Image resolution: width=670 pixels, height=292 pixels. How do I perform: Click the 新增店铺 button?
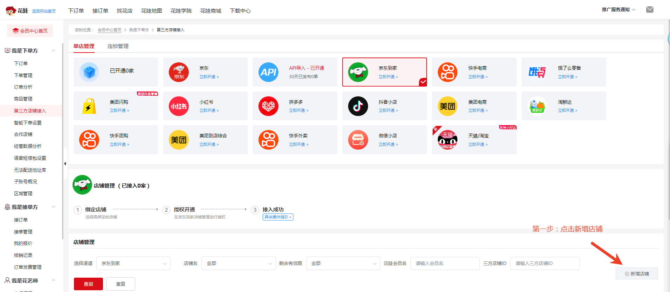click(x=637, y=274)
